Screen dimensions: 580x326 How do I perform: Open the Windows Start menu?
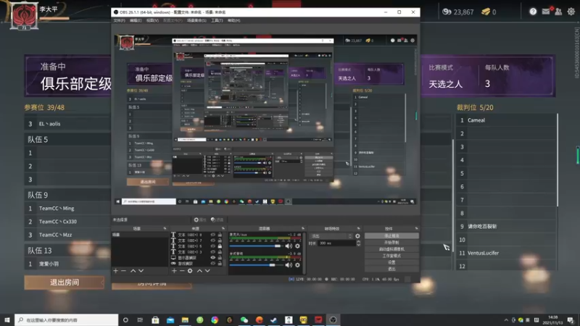tap(7, 320)
